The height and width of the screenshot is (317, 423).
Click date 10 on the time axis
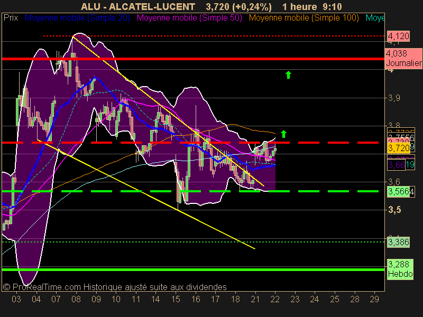coord(116,299)
